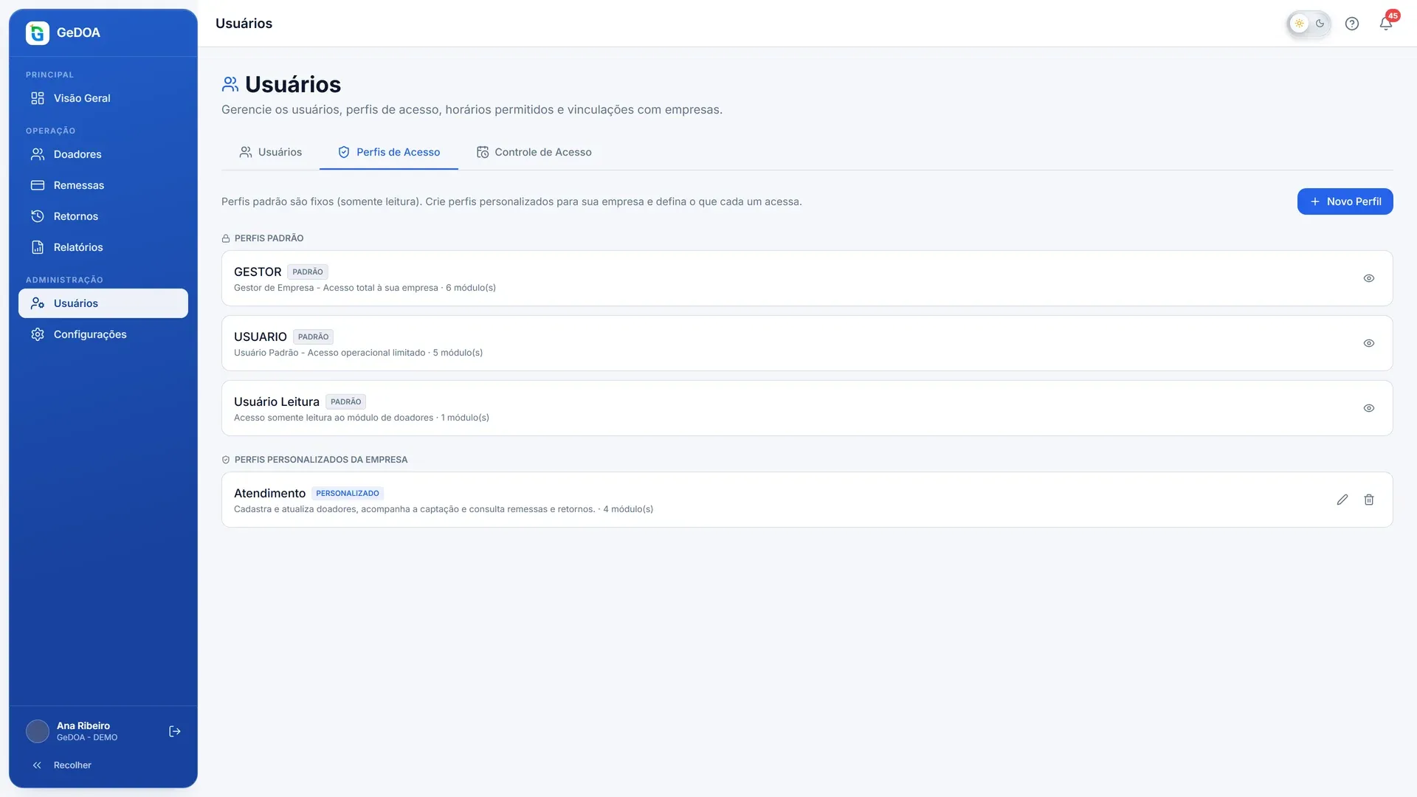Delete the Atendimento profile with the trash icon
The height and width of the screenshot is (797, 1417).
(x=1369, y=500)
